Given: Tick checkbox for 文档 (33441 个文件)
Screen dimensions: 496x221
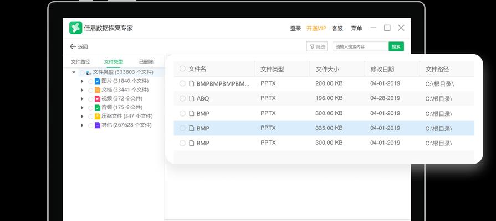Looking at the screenshot, I should (90, 90).
